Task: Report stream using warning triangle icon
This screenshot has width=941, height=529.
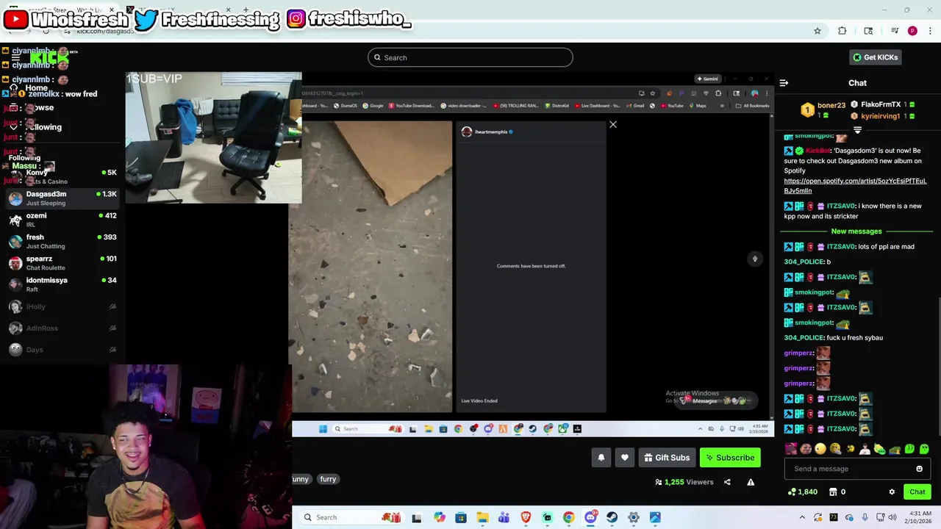Action: [751, 482]
